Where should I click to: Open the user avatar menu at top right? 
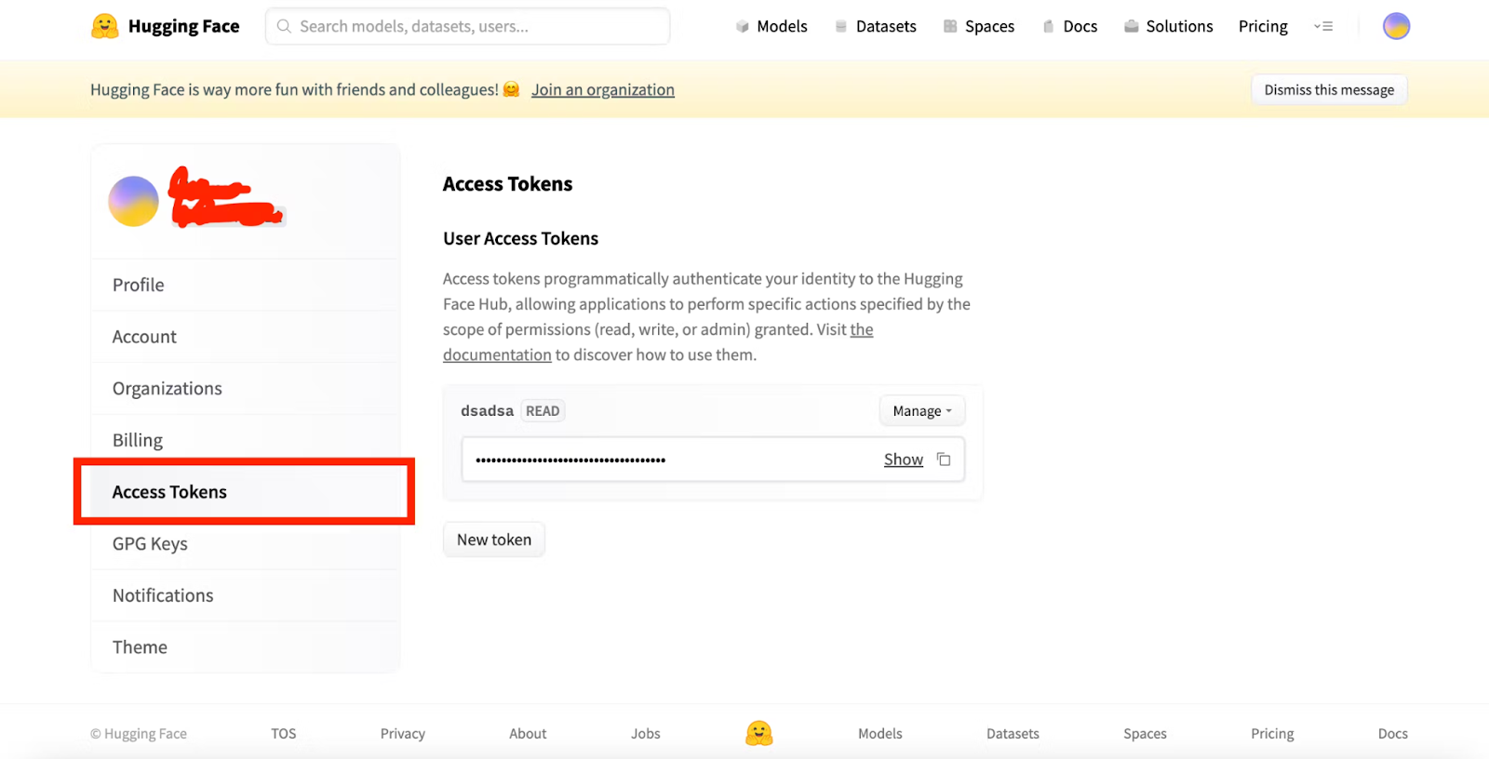(1395, 26)
